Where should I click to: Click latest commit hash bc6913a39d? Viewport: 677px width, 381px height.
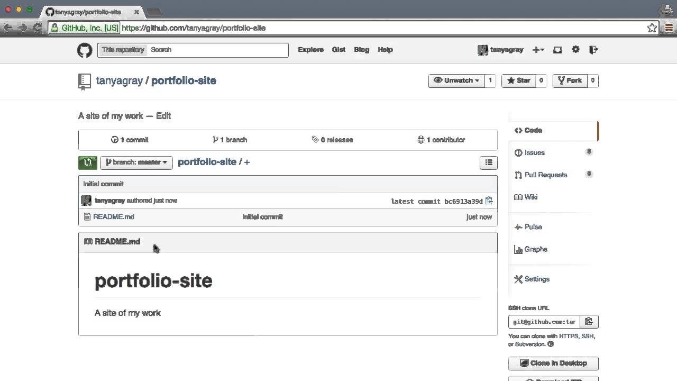(463, 201)
